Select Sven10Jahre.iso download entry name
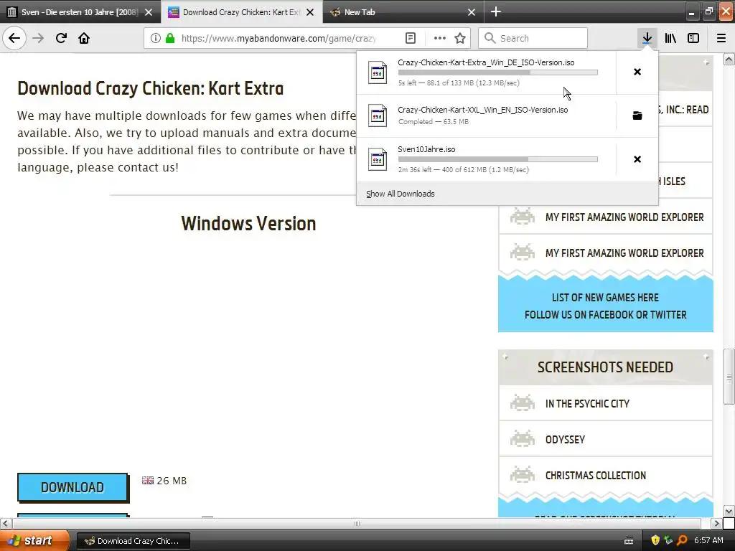This screenshot has height=551, width=735. [426, 149]
